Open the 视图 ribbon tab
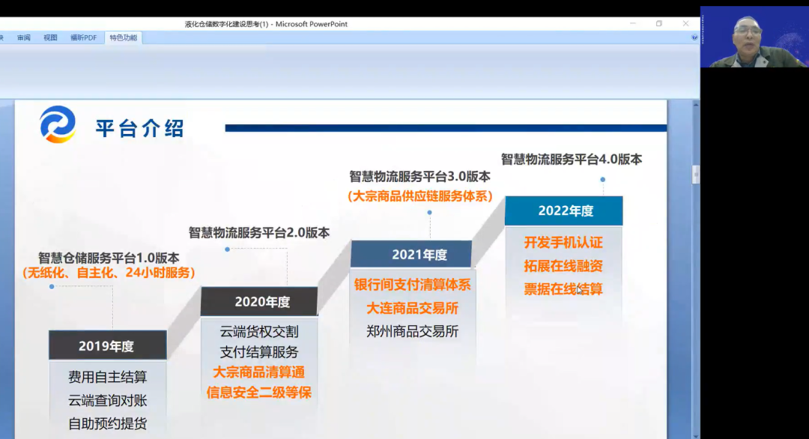Image resolution: width=809 pixels, height=439 pixels. (50, 37)
